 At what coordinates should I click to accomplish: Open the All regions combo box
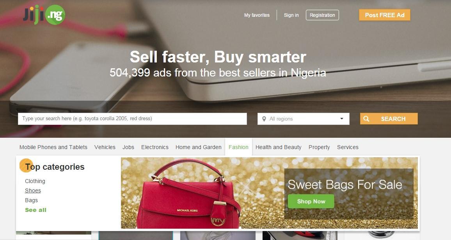(304, 119)
